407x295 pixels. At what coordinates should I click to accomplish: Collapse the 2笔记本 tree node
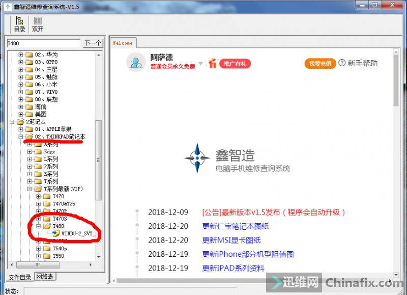tap(12, 122)
